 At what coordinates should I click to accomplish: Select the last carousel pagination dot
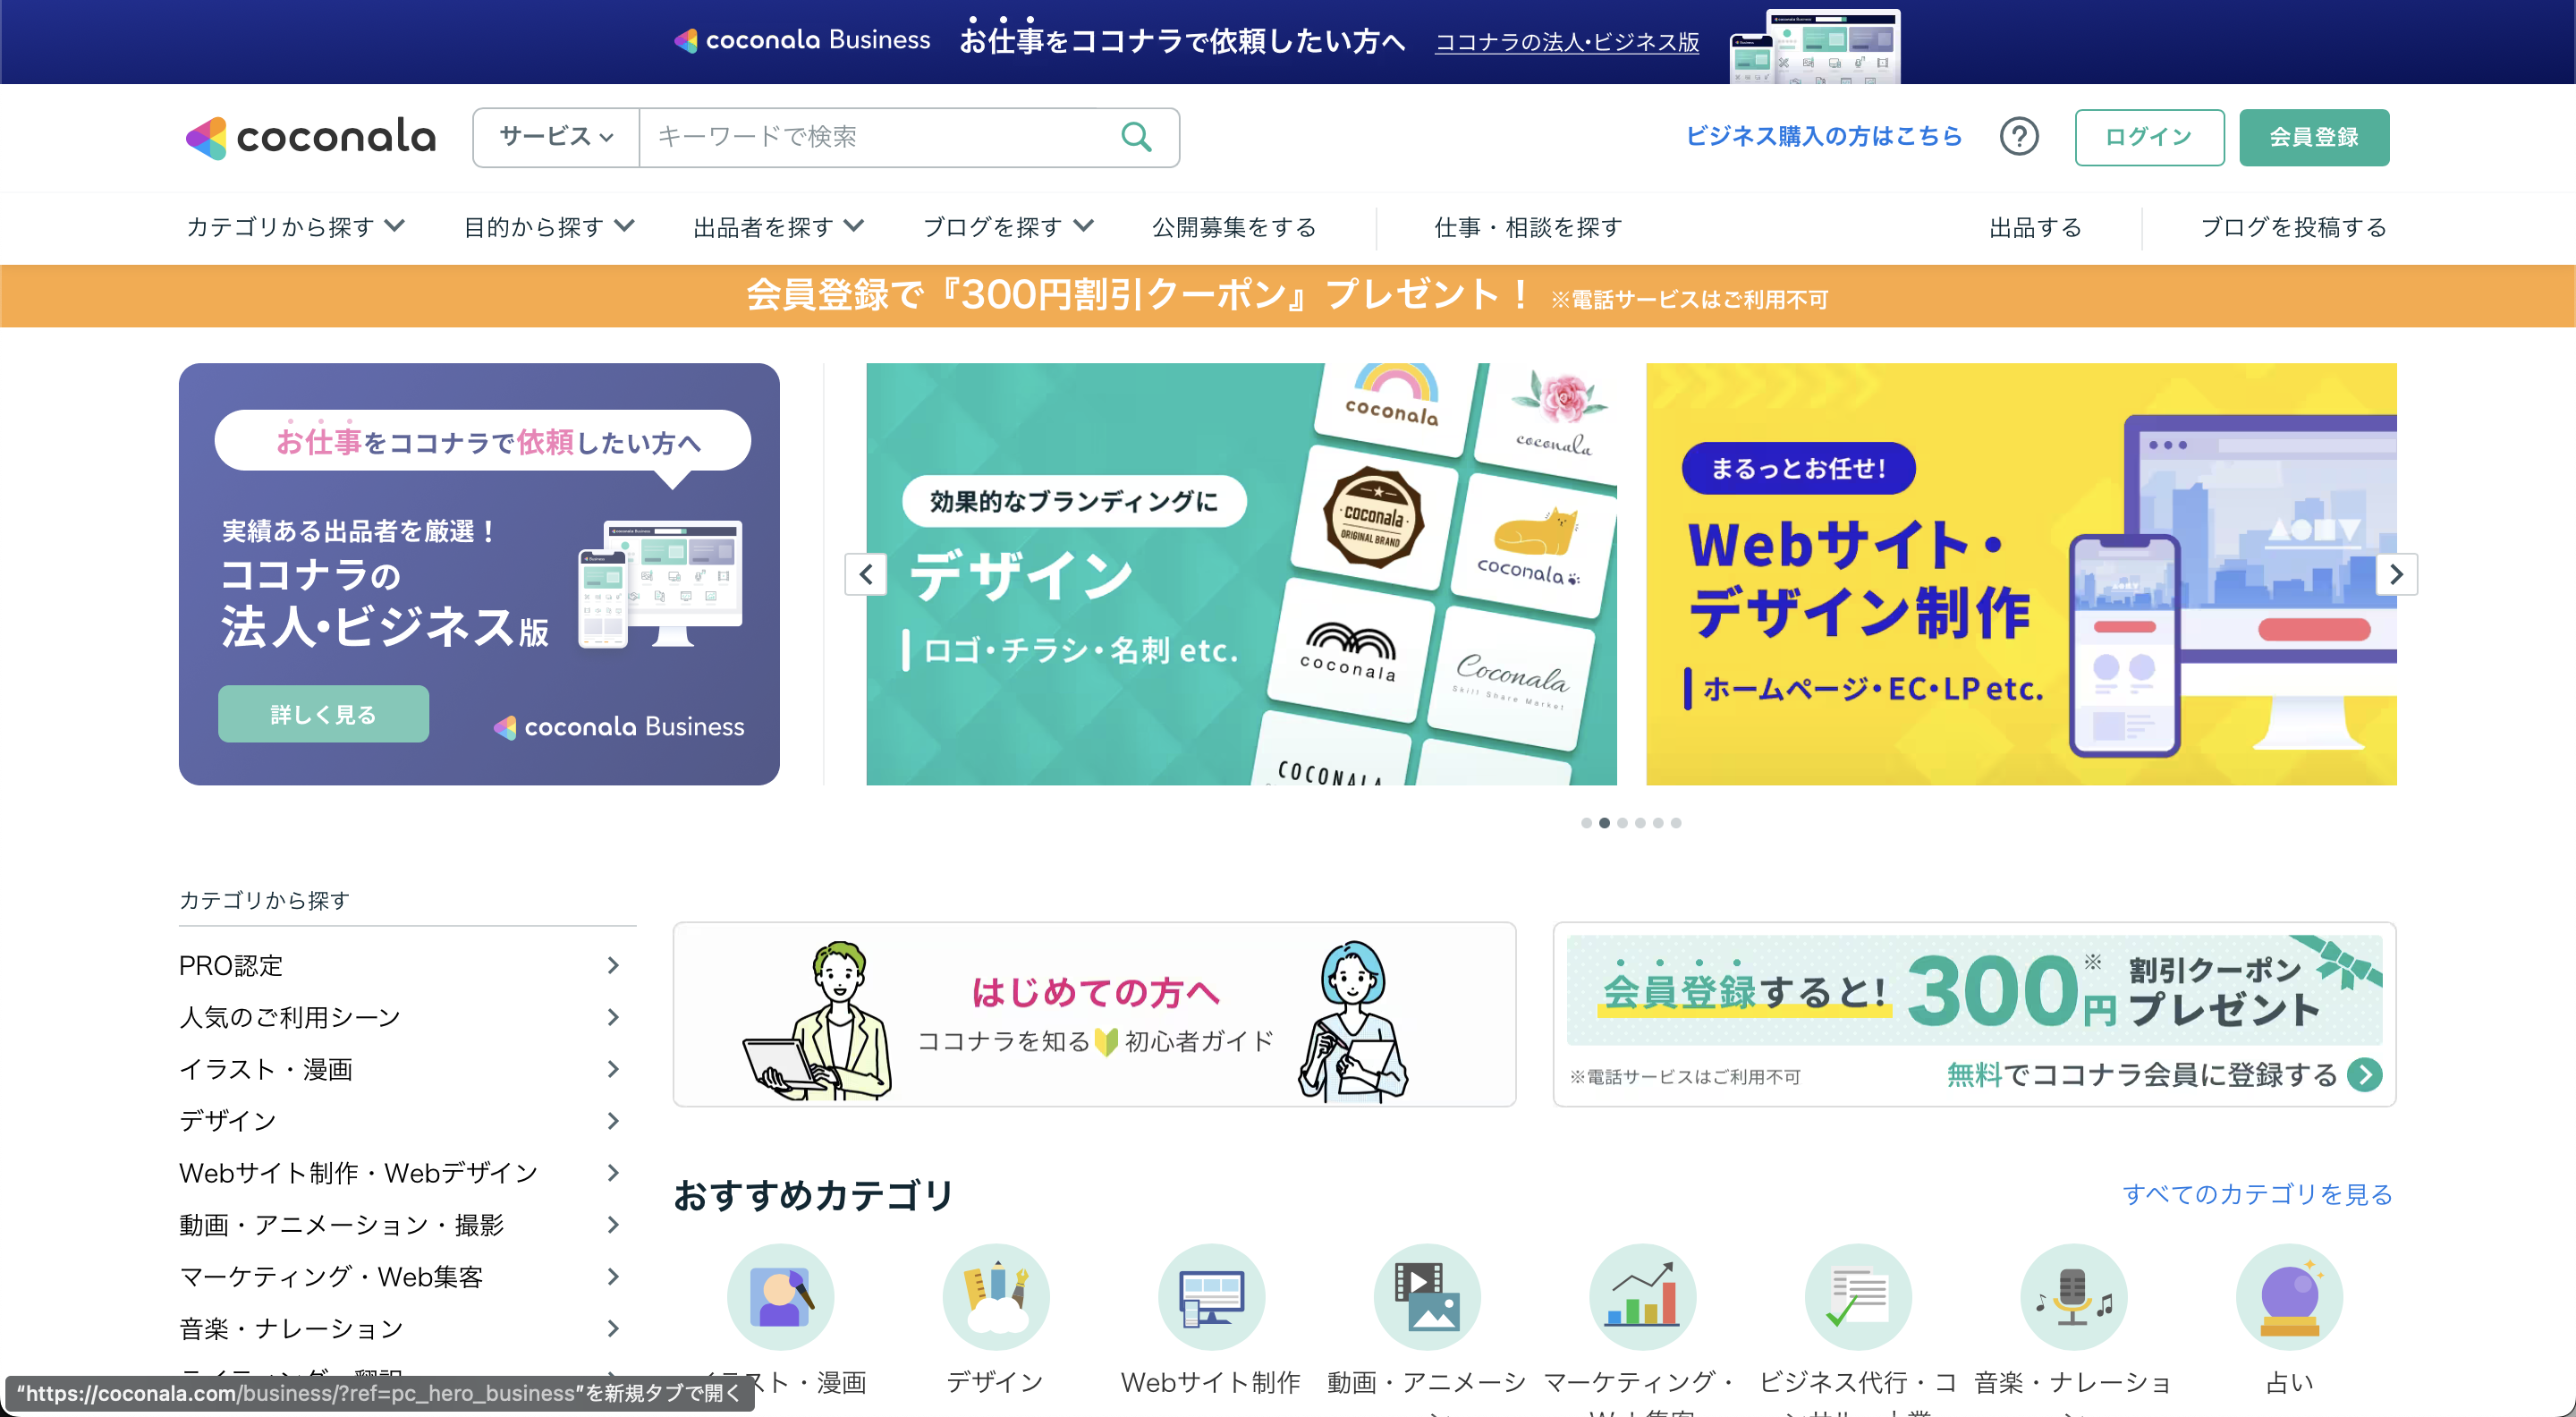tap(1676, 823)
